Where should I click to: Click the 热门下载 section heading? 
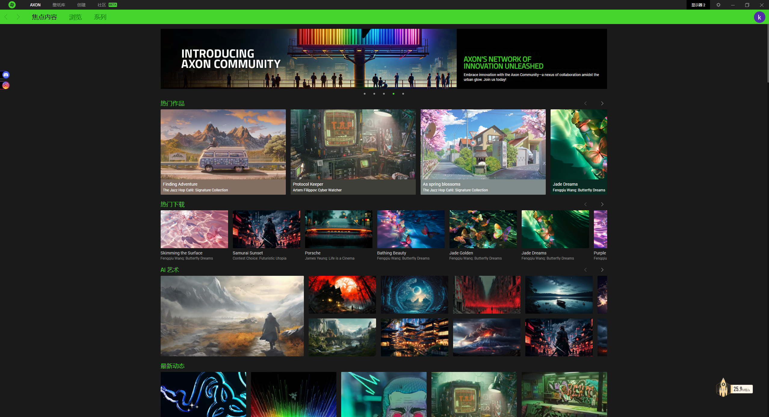[x=172, y=204]
